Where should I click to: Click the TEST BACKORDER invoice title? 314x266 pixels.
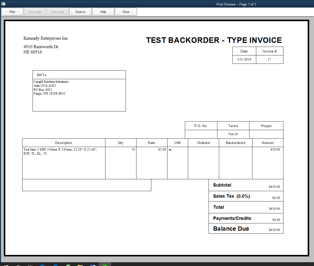[x=214, y=40]
